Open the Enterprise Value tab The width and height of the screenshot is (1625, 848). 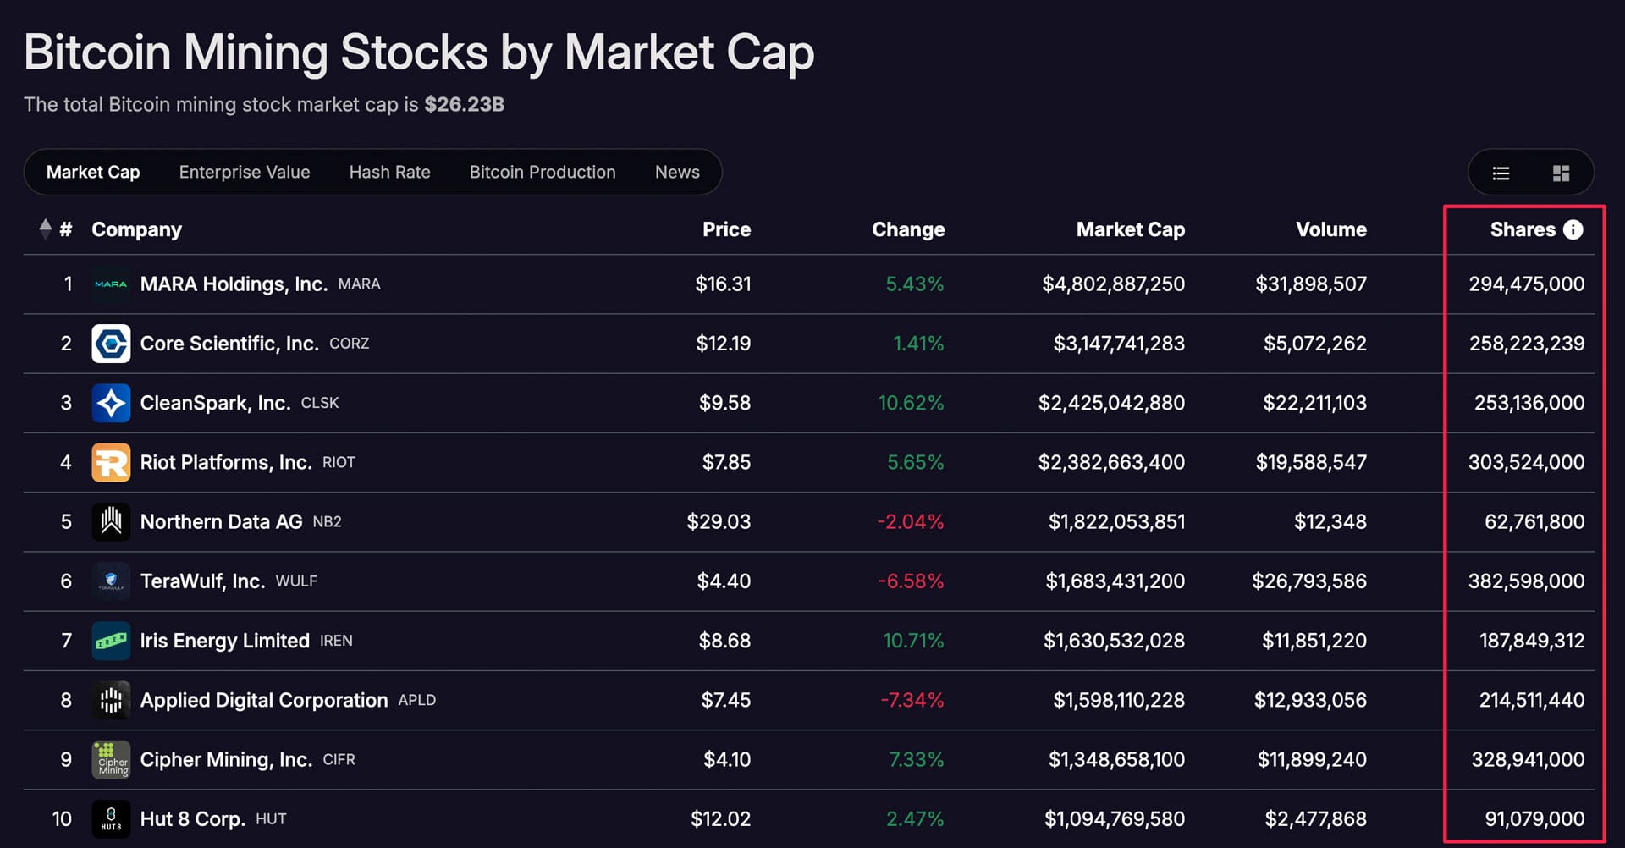(245, 172)
